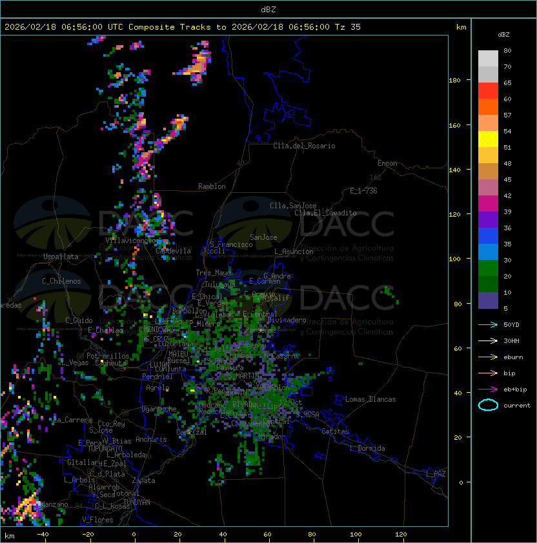Click the 'dBZ' heading above the color scale
The width and height of the screenshot is (537, 543).
pos(503,35)
